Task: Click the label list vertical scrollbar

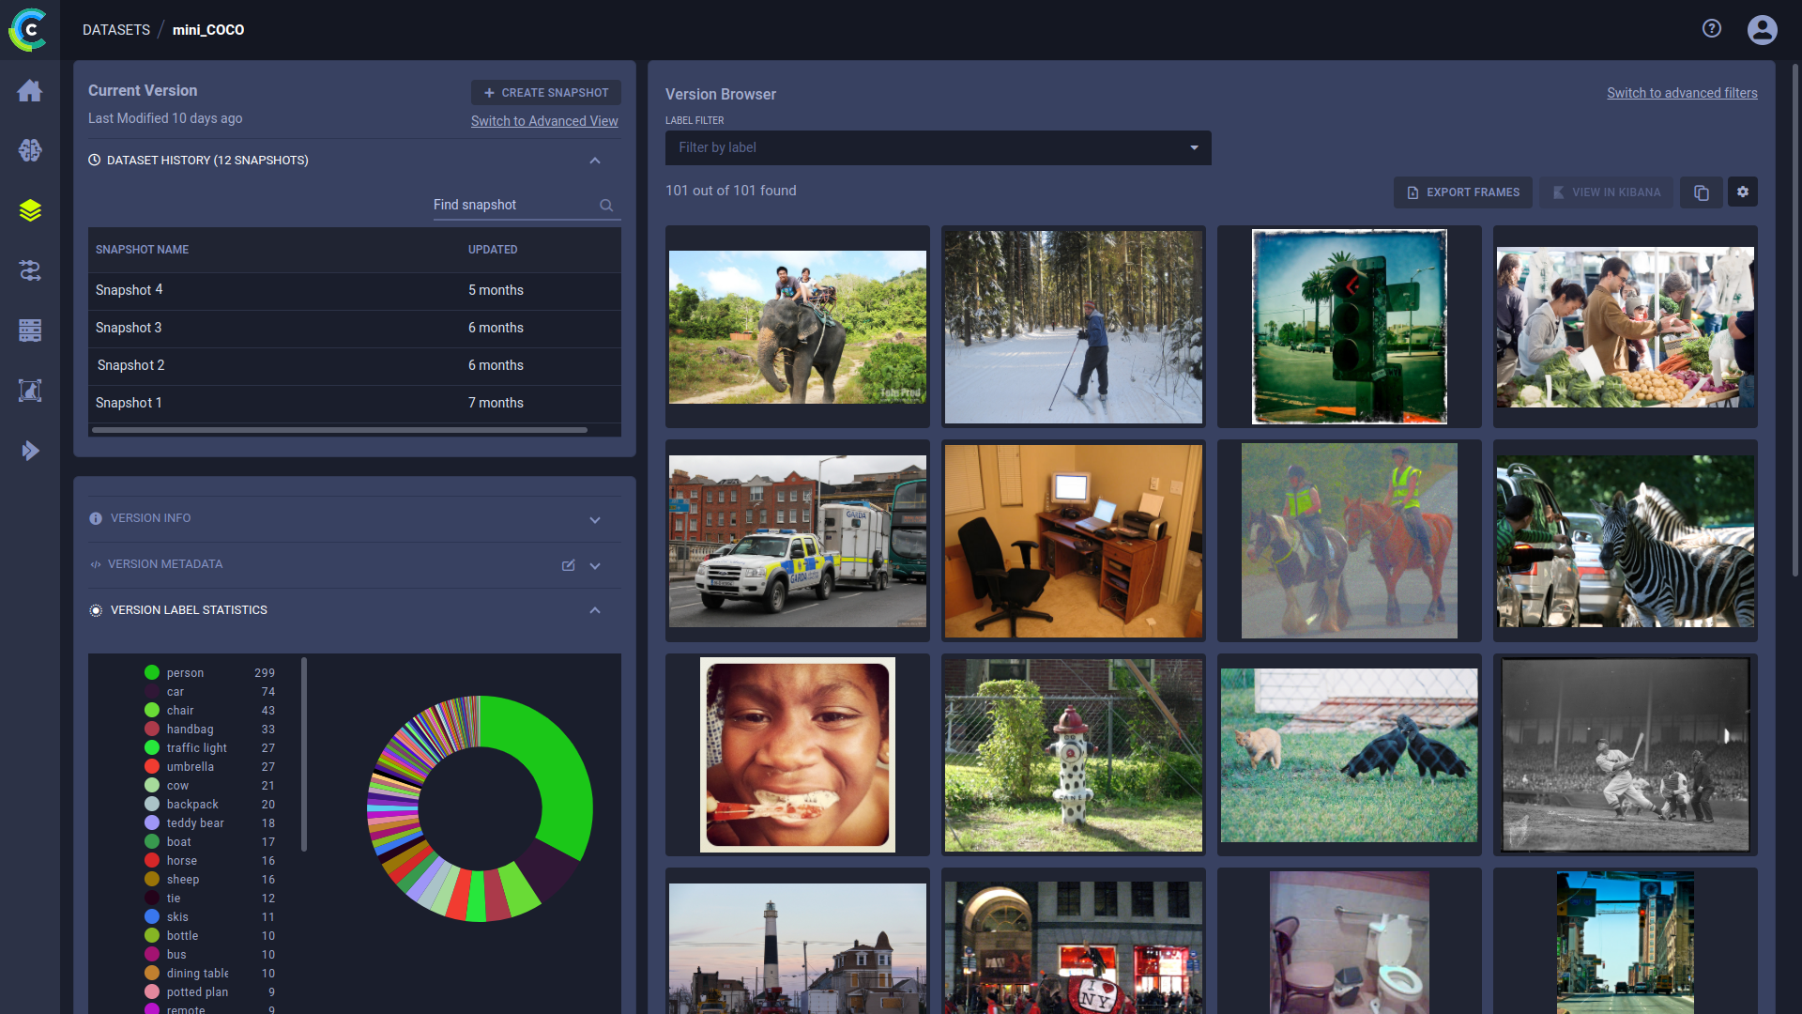Action: (x=304, y=754)
